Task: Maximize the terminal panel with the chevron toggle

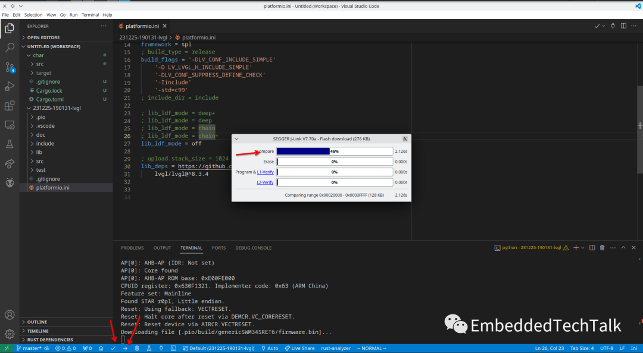Action: click(x=624, y=248)
